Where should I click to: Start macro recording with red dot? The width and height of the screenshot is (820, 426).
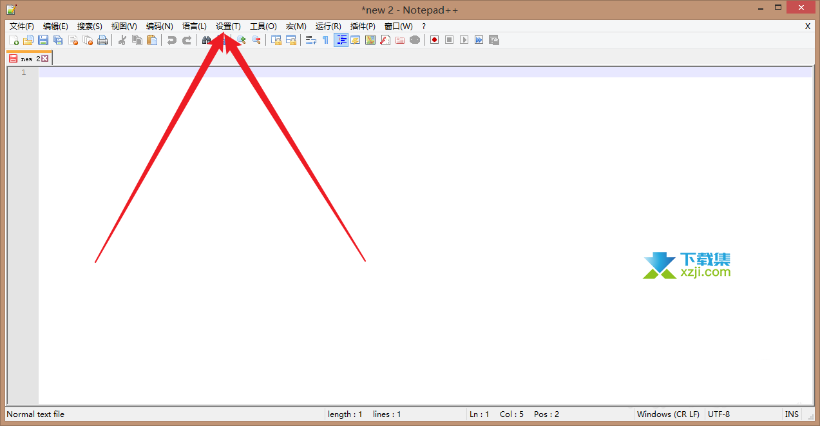[435, 40]
